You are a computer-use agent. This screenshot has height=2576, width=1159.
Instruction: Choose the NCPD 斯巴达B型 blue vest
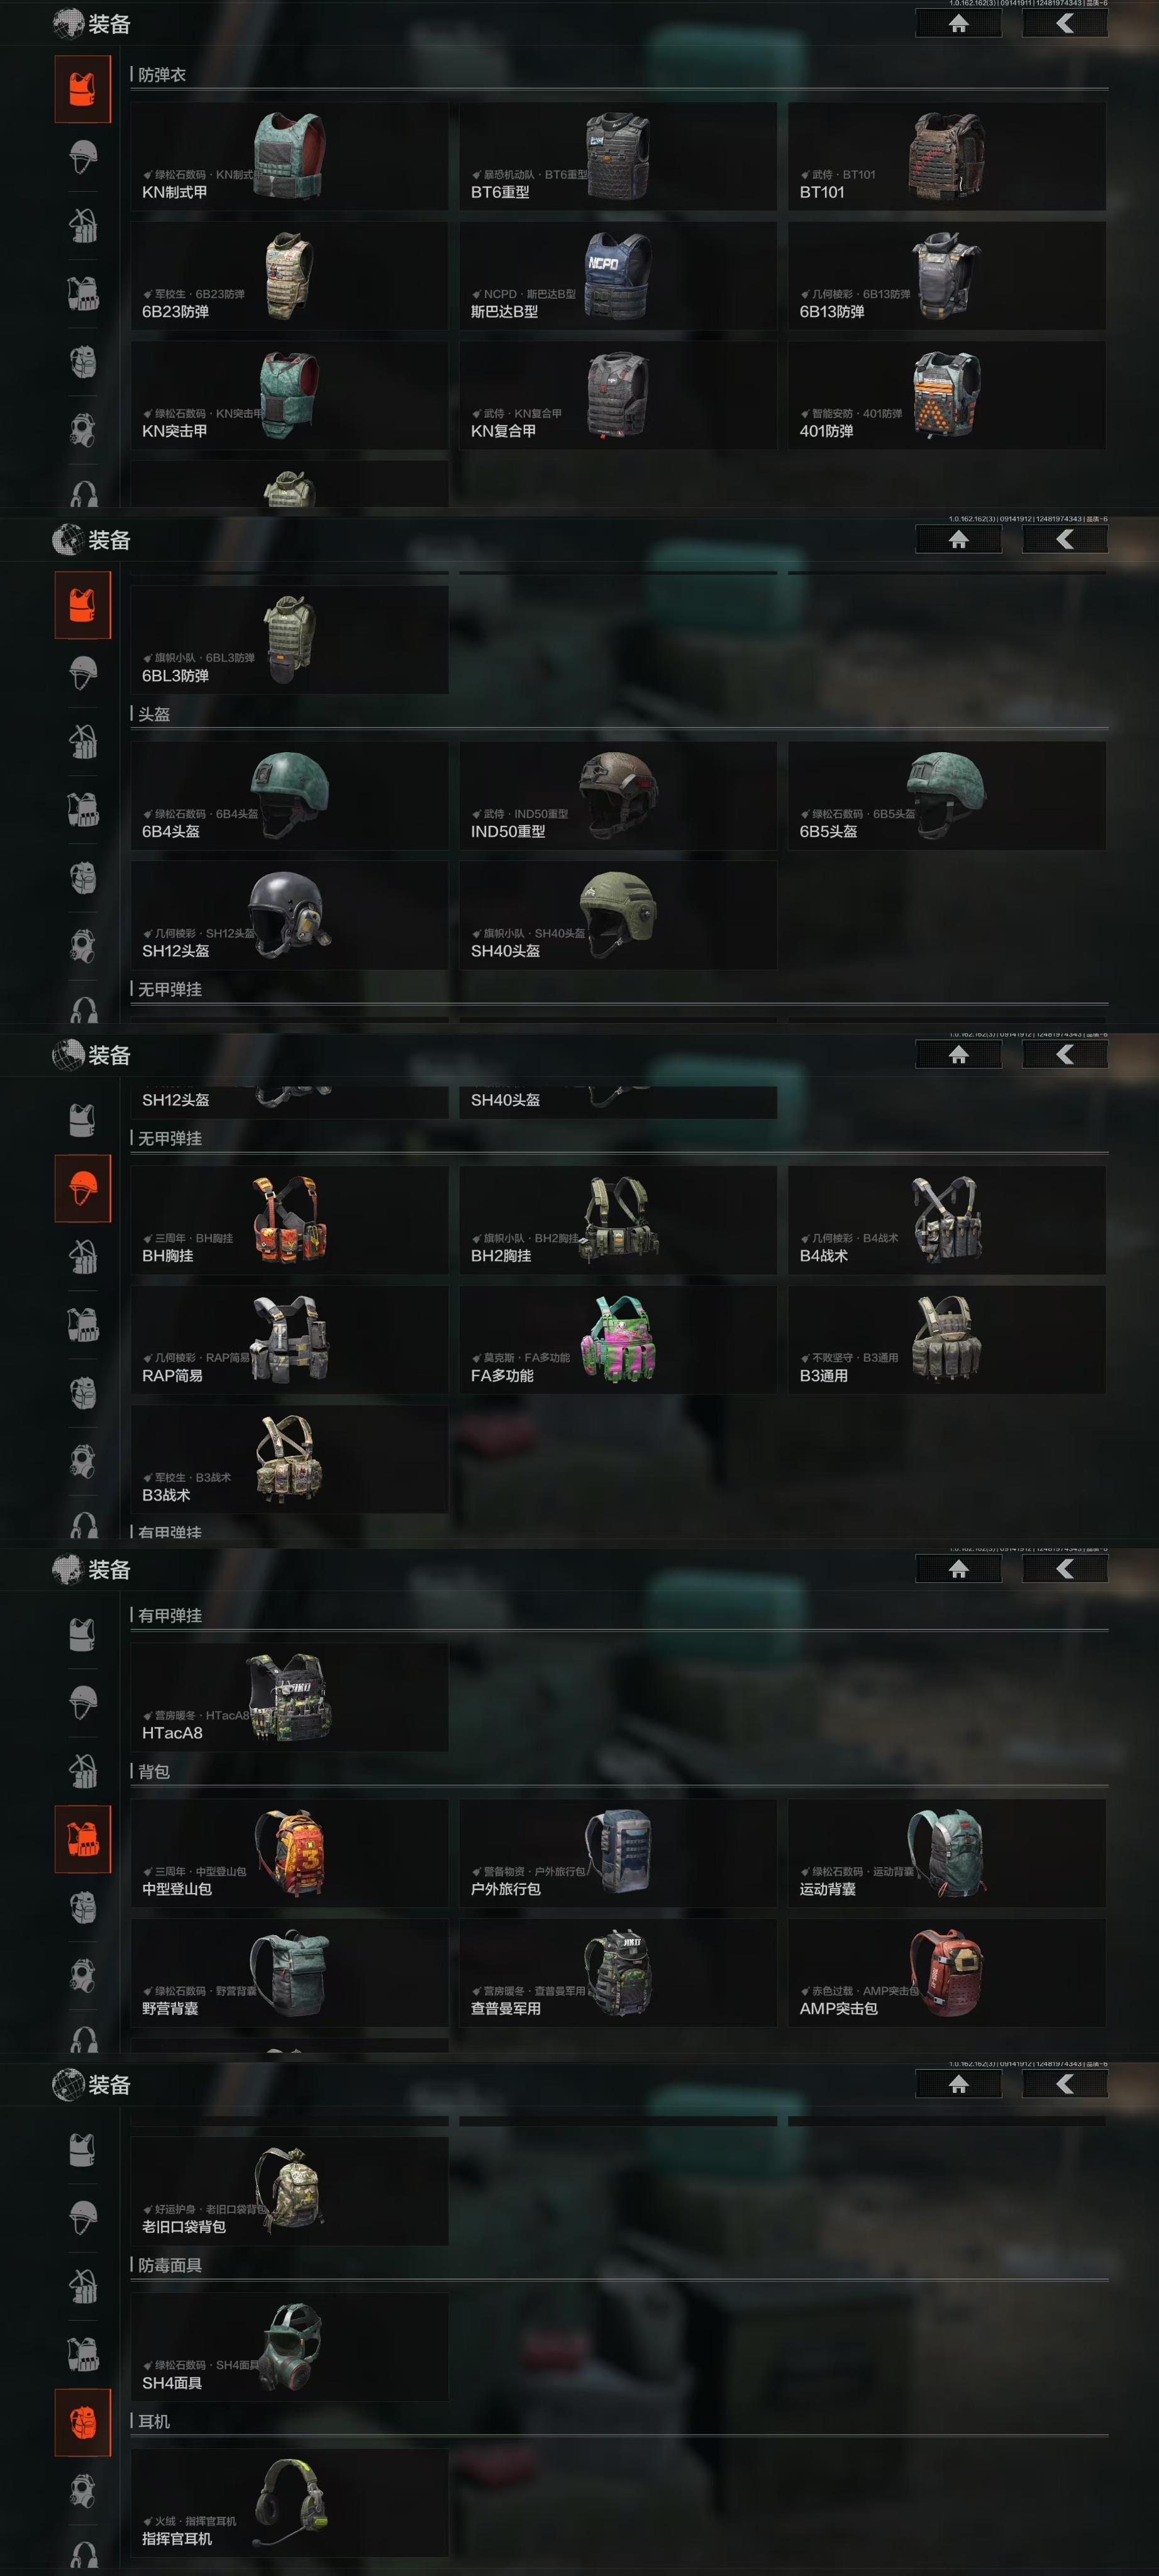617,276
